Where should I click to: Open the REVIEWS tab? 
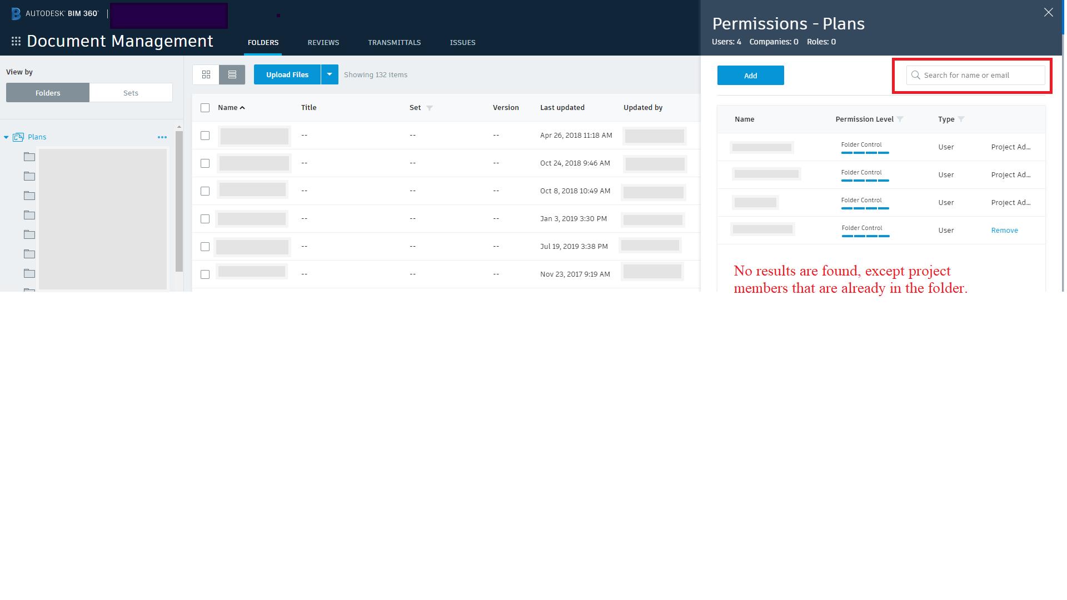point(323,43)
